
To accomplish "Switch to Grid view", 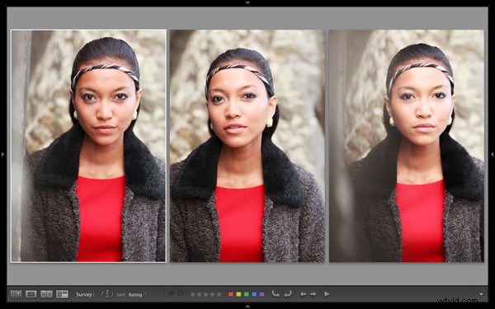I will 16,294.
